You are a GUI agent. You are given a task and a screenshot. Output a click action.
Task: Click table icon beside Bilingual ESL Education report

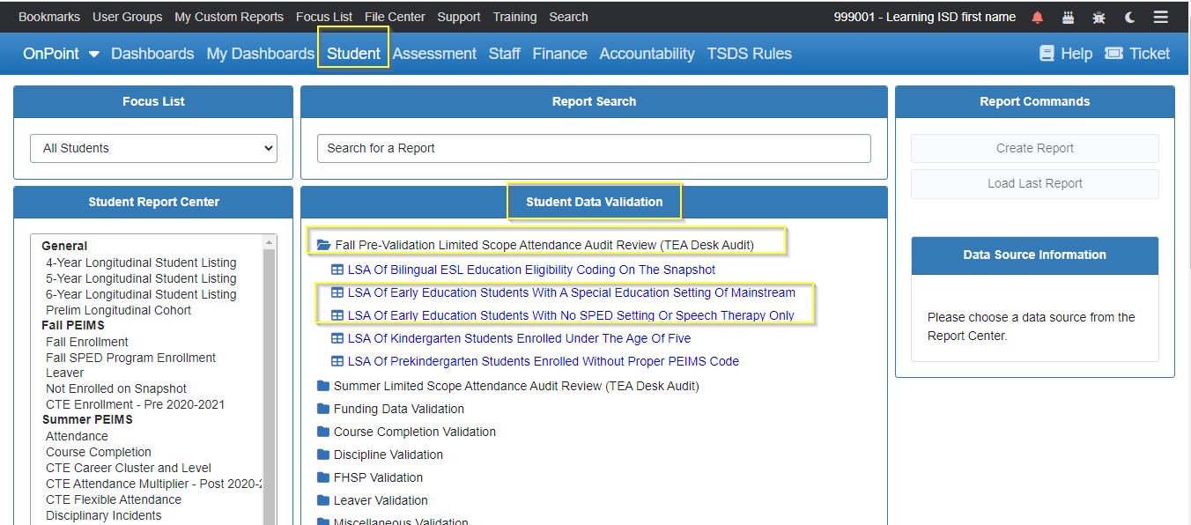[337, 270]
